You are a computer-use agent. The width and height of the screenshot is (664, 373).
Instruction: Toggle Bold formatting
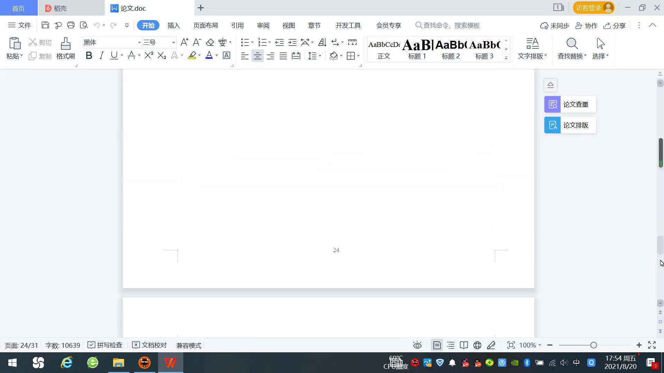click(89, 55)
